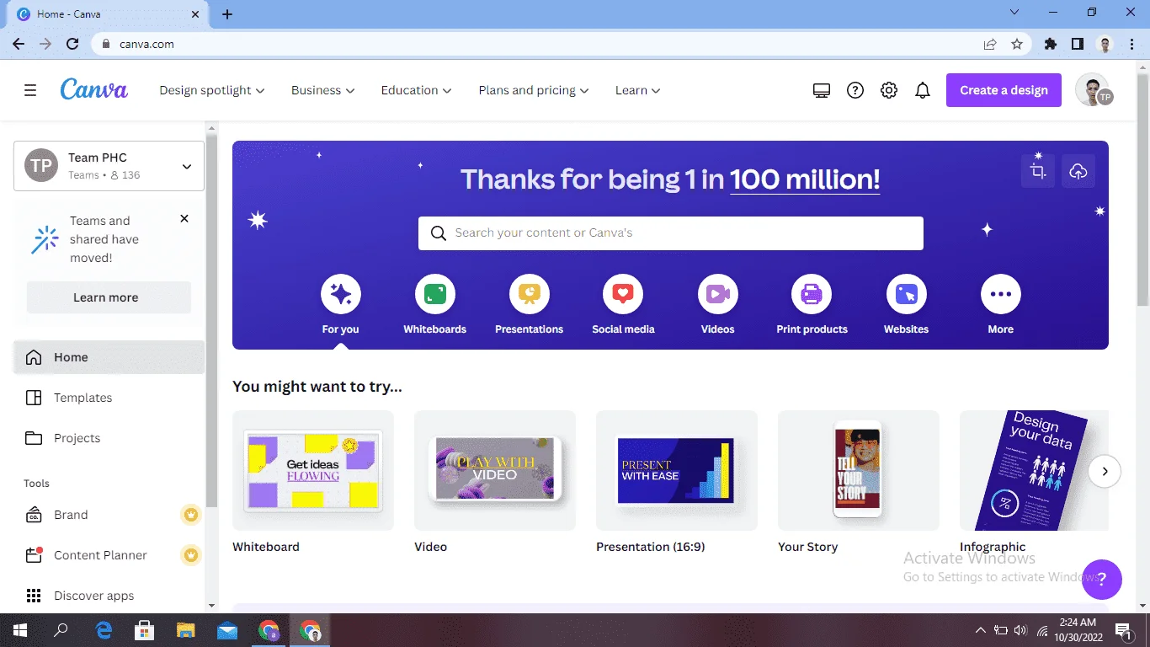The image size is (1150, 647).
Task: Open the Microsoft Store taskbar icon
Action: click(x=145, y=630)
